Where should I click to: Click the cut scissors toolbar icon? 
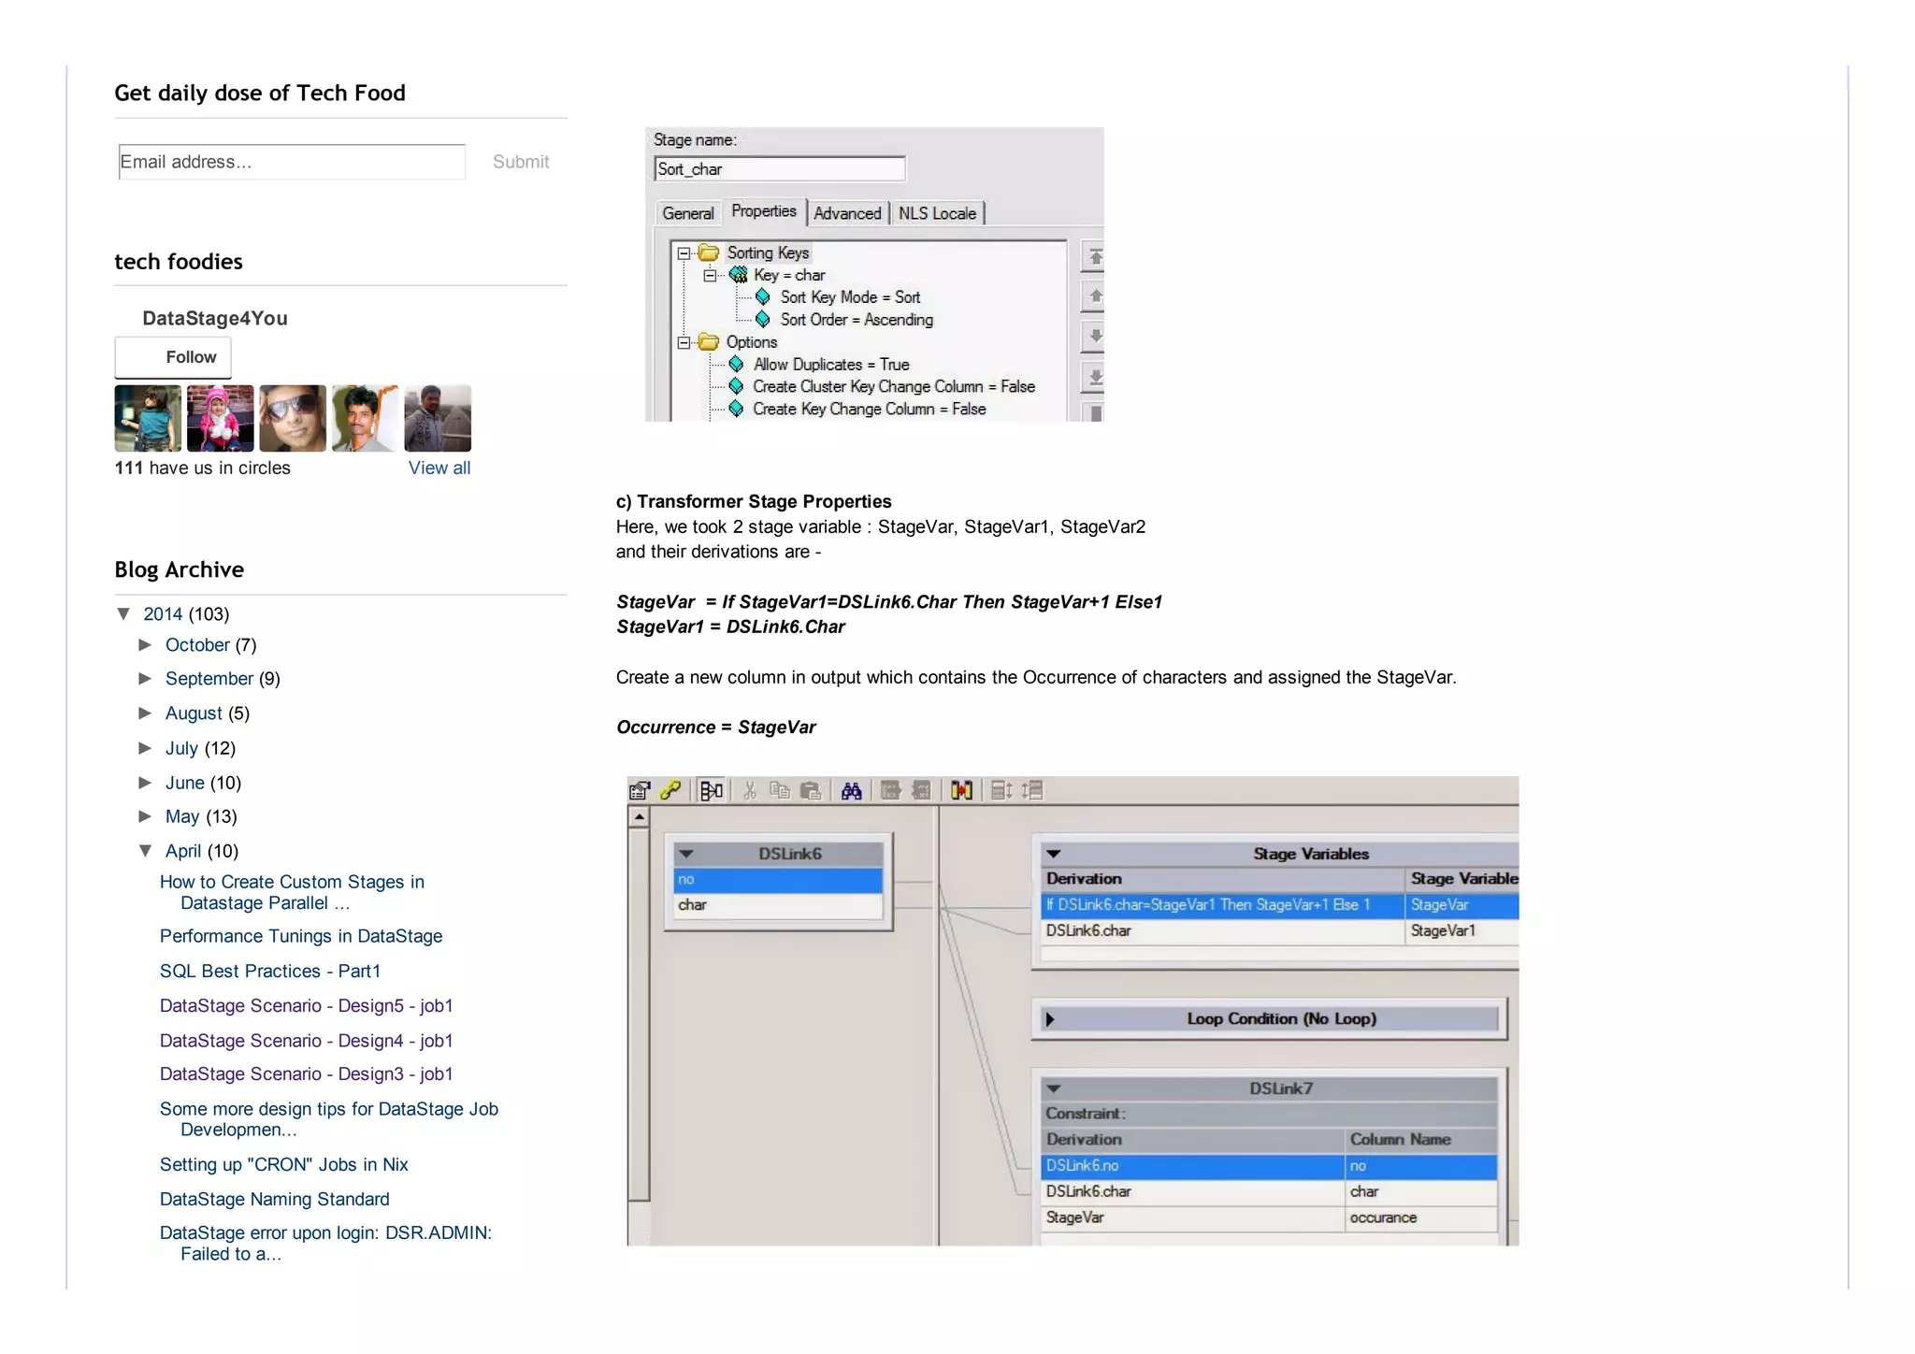pos(749,791)
